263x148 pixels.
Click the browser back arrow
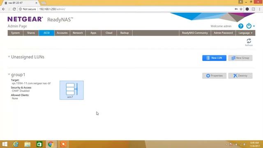coord(4,9)
